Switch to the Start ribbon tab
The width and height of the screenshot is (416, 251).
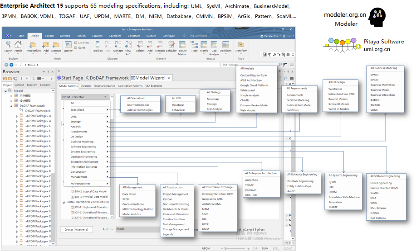click(21, 36)
